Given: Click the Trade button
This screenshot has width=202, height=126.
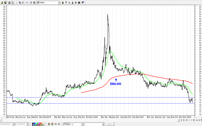Looking at the screenshot, I should 109,124.
